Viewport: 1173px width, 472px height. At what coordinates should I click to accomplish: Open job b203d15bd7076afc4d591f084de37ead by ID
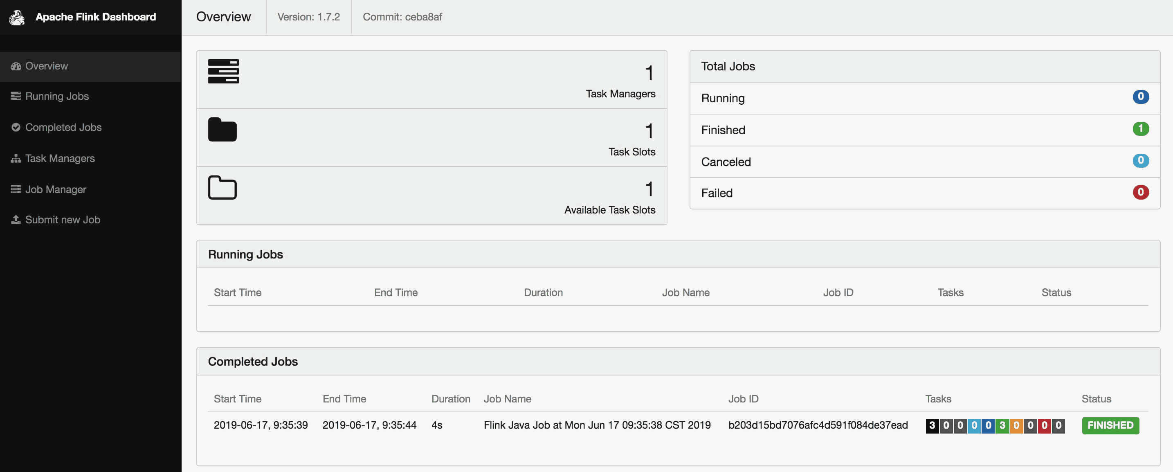point(818,425)
